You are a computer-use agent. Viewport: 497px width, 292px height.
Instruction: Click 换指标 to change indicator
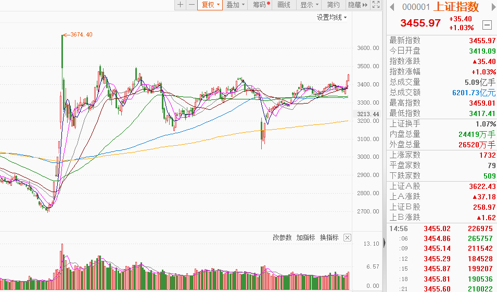pyautogui.click(x=329, y=238)
